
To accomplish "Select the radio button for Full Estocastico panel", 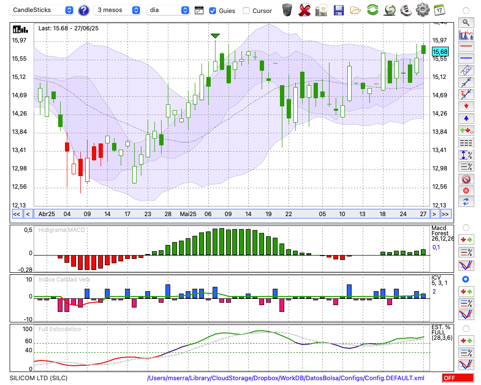I will 466,329.
